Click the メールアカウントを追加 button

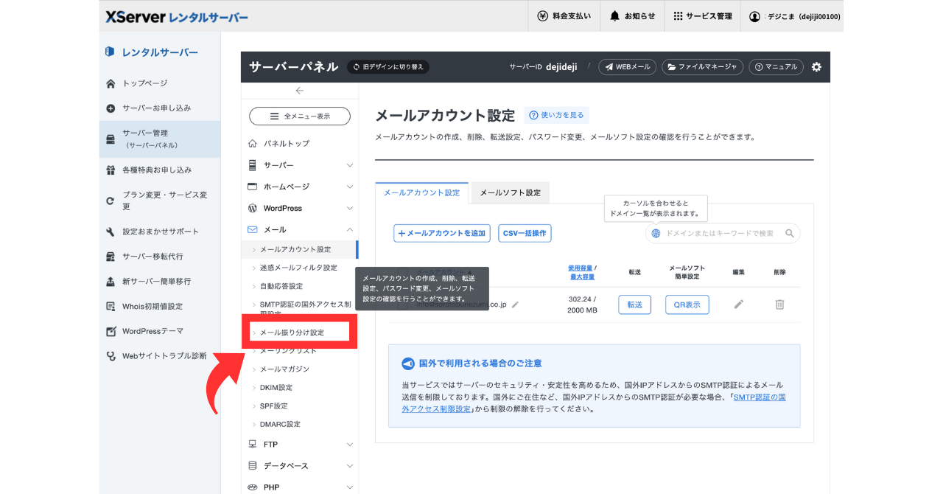pyautogui.click(x=441, y=234)
